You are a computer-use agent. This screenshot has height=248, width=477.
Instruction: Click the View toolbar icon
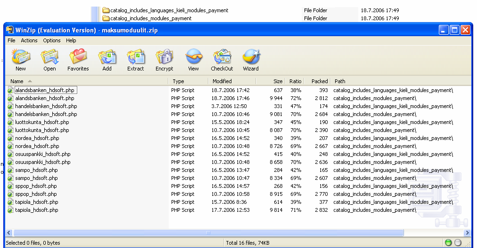click(193, 57)
